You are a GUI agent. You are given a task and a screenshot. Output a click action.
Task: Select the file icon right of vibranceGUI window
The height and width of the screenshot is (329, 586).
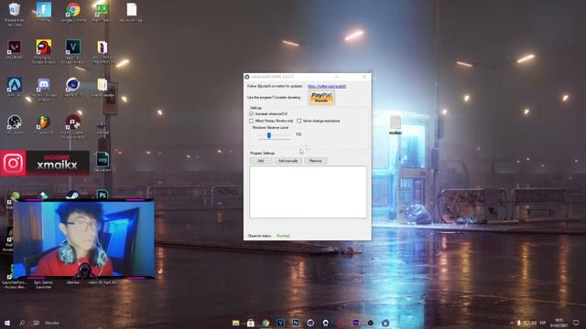[396, 125]
